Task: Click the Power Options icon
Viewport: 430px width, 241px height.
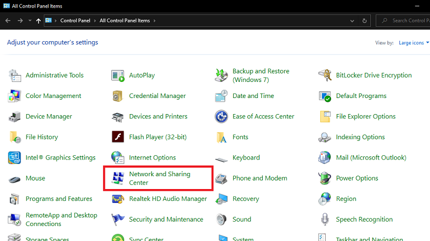Action: tap(325, 178)
